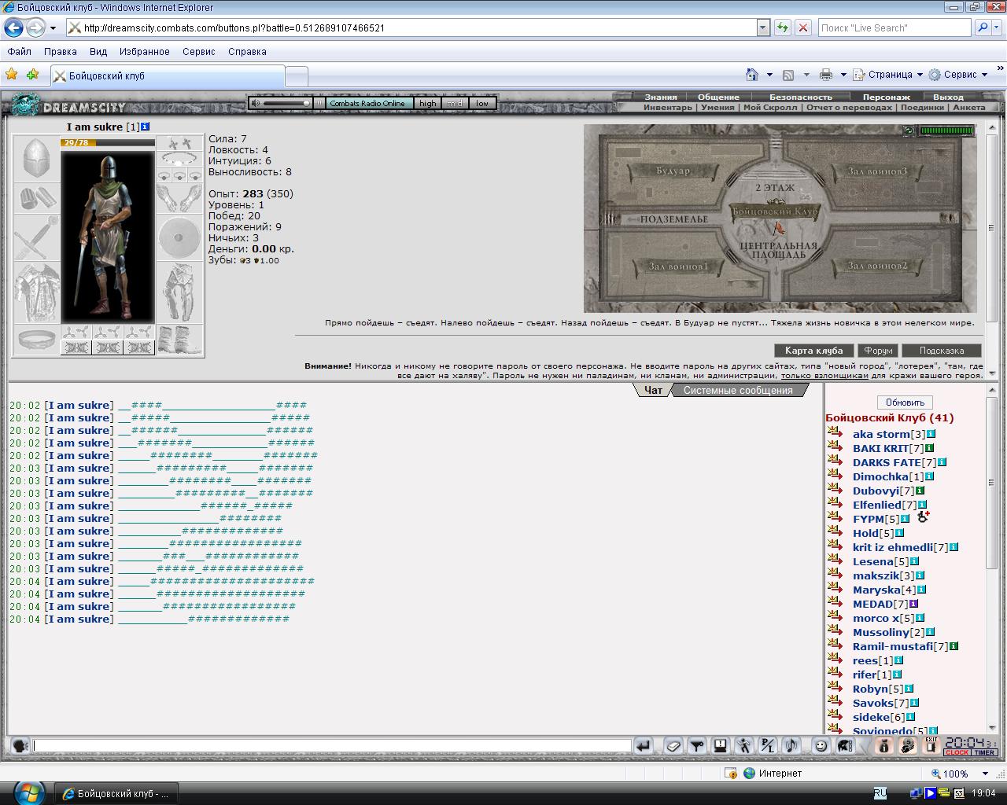Image resolution: width=1007 pixels, height=805 pixels.
Task: Click the Обновить button
Action: pos(905,402)
